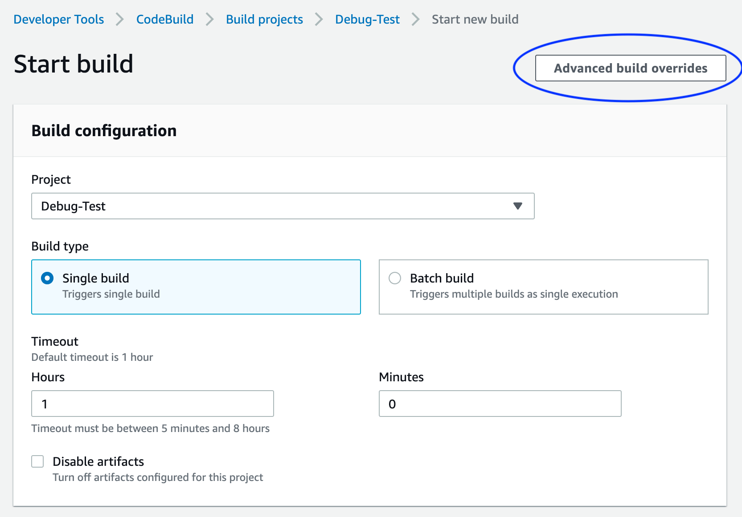Click the breadcrumb chevron after CodeBuild
The image size is (742, 517).
point(209,19)
